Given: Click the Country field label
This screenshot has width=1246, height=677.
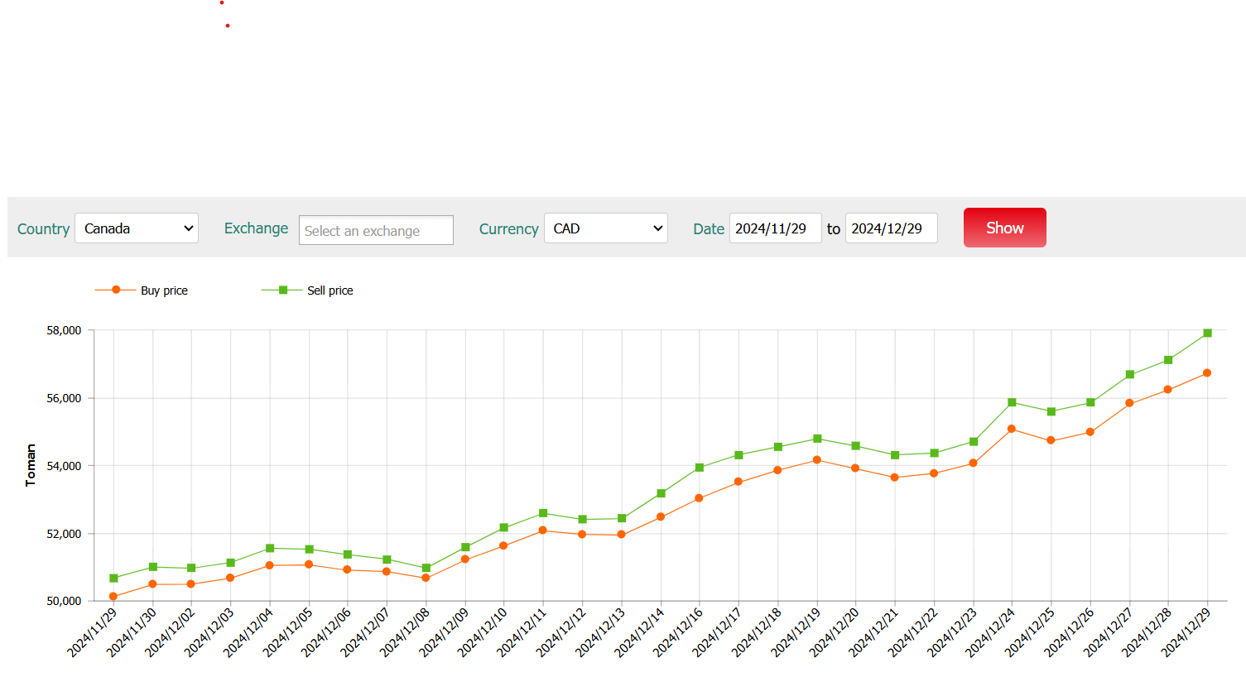Looking at the screenshot, I should pyautogui.click(x=43, y=229).
